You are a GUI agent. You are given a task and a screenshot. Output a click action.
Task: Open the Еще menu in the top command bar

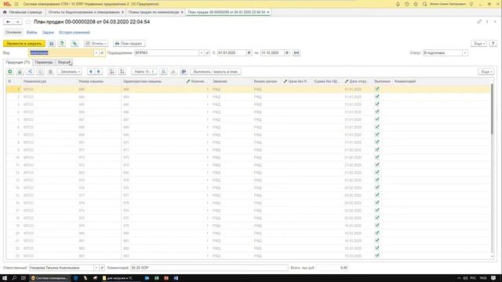[x=479, y=44]
